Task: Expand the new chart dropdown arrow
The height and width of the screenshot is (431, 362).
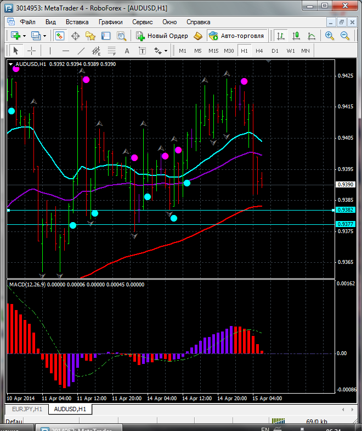Action: (x=25, y=36)
